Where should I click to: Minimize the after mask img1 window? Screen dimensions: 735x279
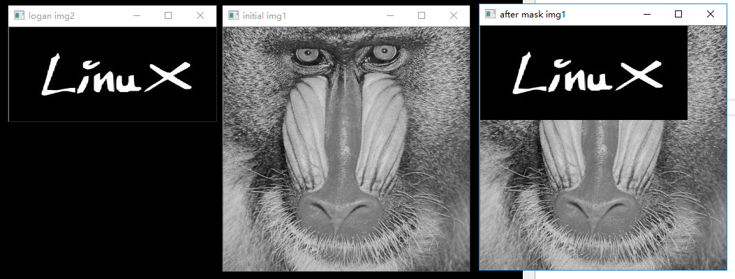pos(647,14)
